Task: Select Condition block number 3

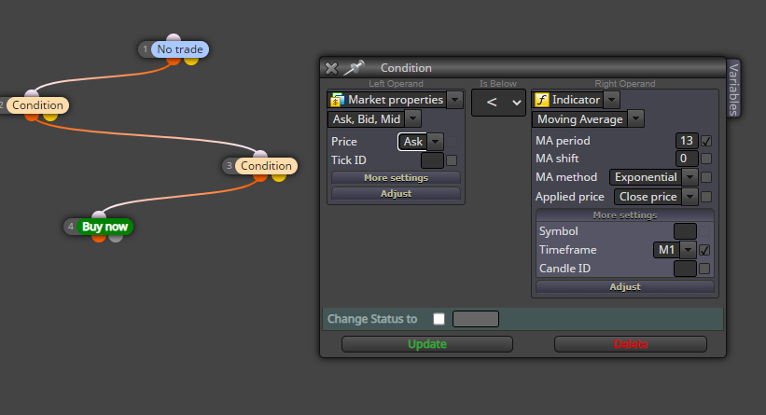Action: pyautogui.click(x=266, y=165)
